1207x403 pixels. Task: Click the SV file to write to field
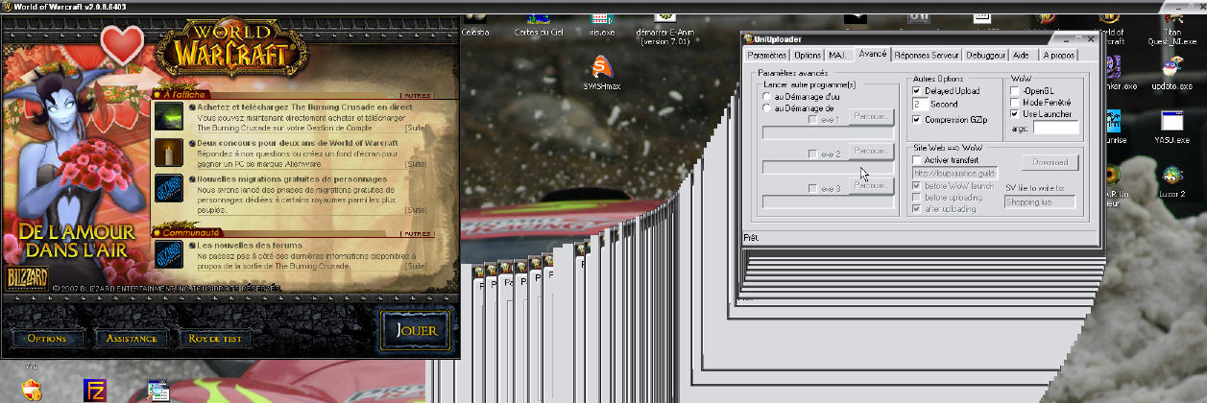tap(1039, 201)
